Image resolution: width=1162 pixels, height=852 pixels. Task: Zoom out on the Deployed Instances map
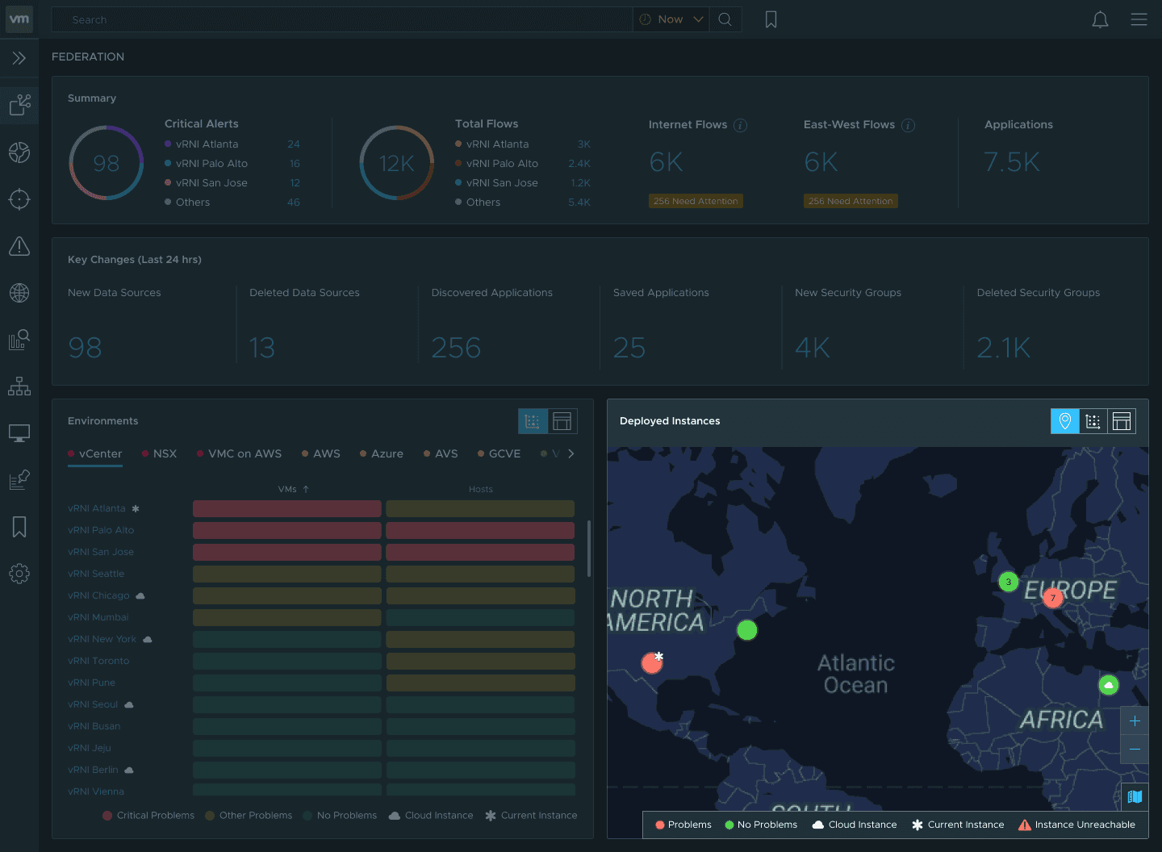coord(1135,749)
